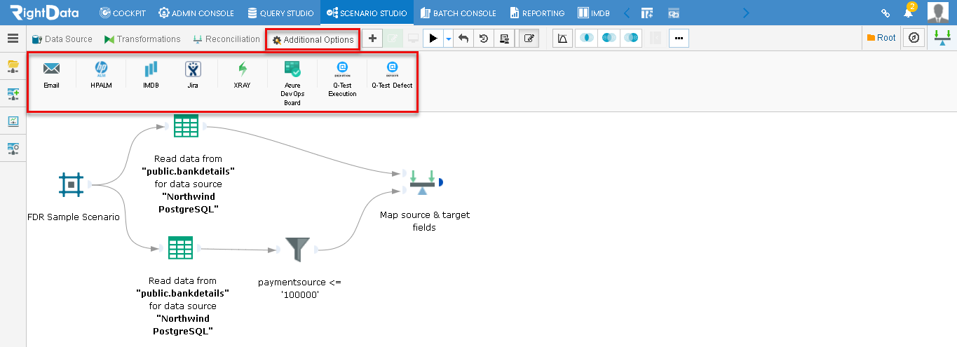Screen dimensions: 957x347
Task: Select the first Venn diagram join icon
Action: tap(586, 39)
